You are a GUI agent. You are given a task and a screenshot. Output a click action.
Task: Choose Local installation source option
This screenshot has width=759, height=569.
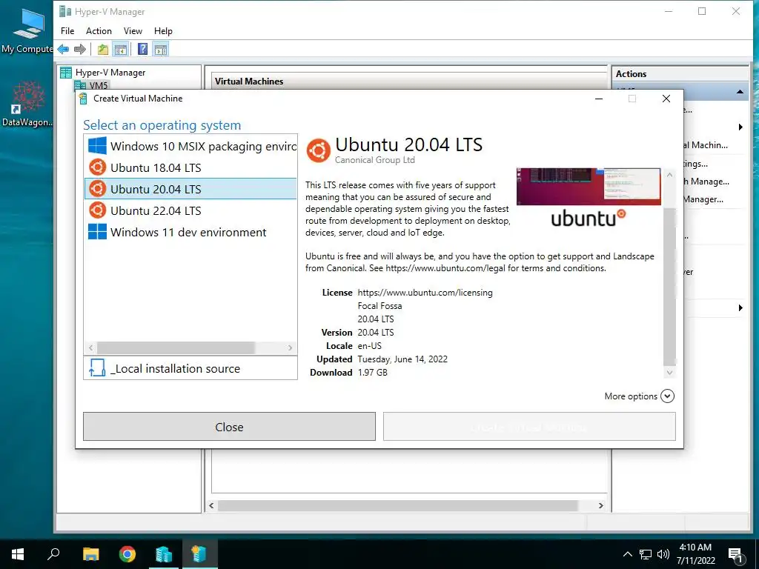[x=190, y=368]
